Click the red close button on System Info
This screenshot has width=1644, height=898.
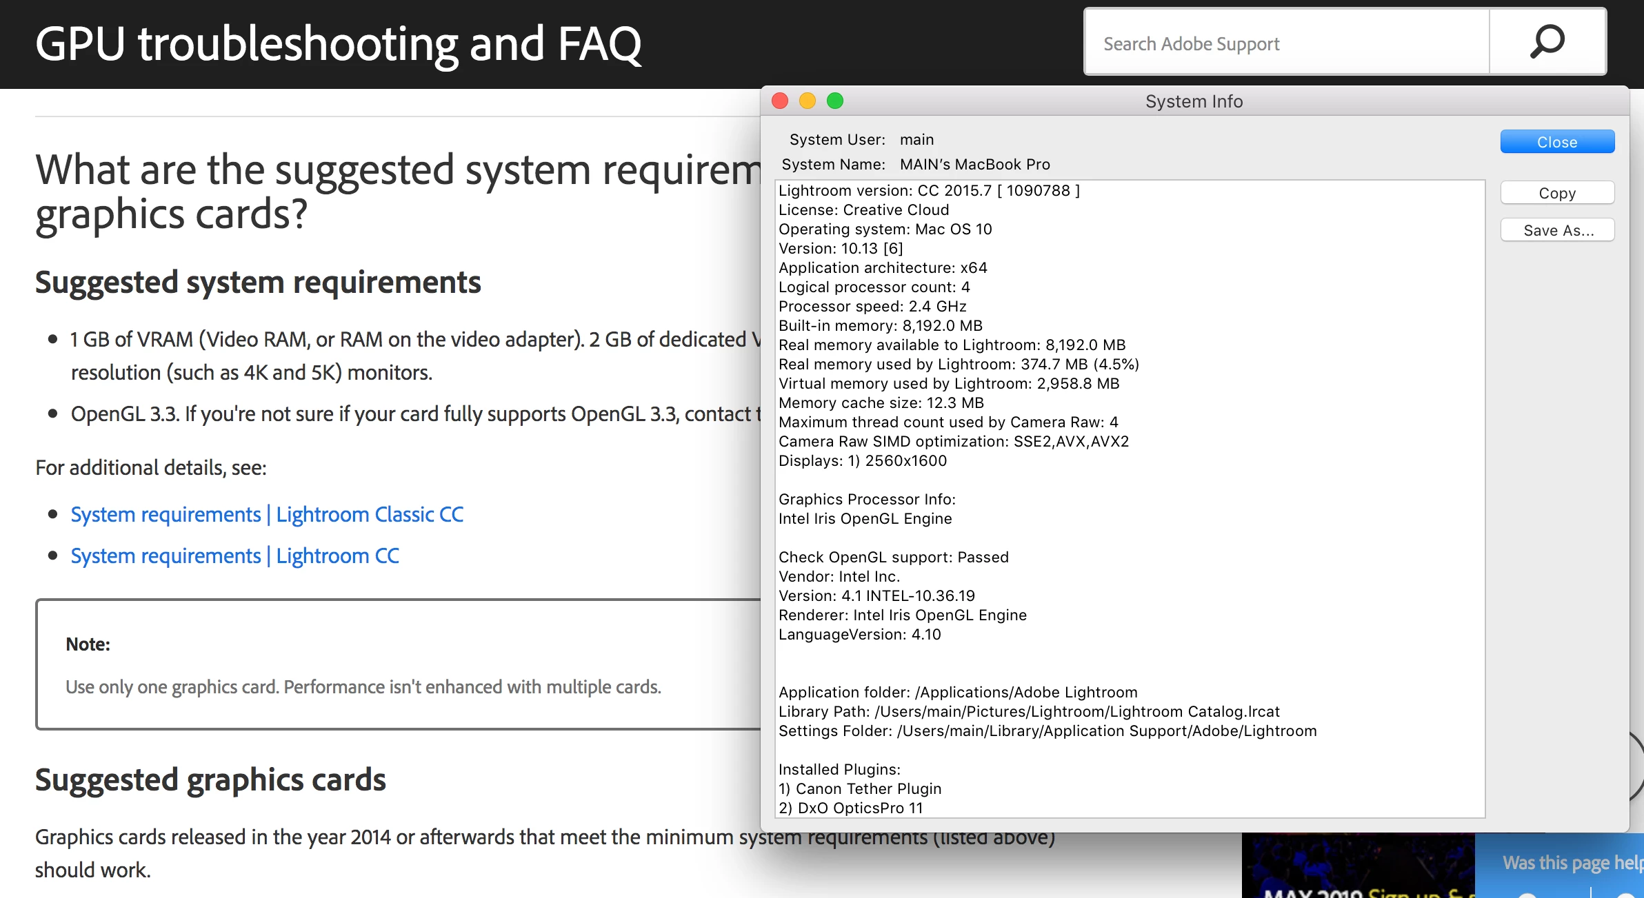[780, 101]
